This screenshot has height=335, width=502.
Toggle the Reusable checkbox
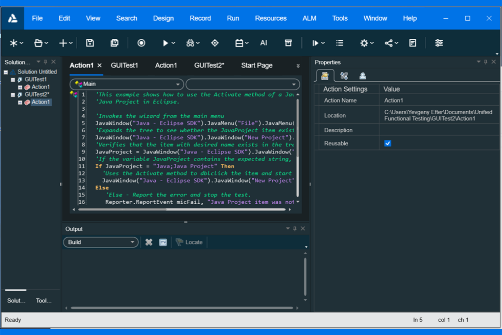(x=388, y=143)
